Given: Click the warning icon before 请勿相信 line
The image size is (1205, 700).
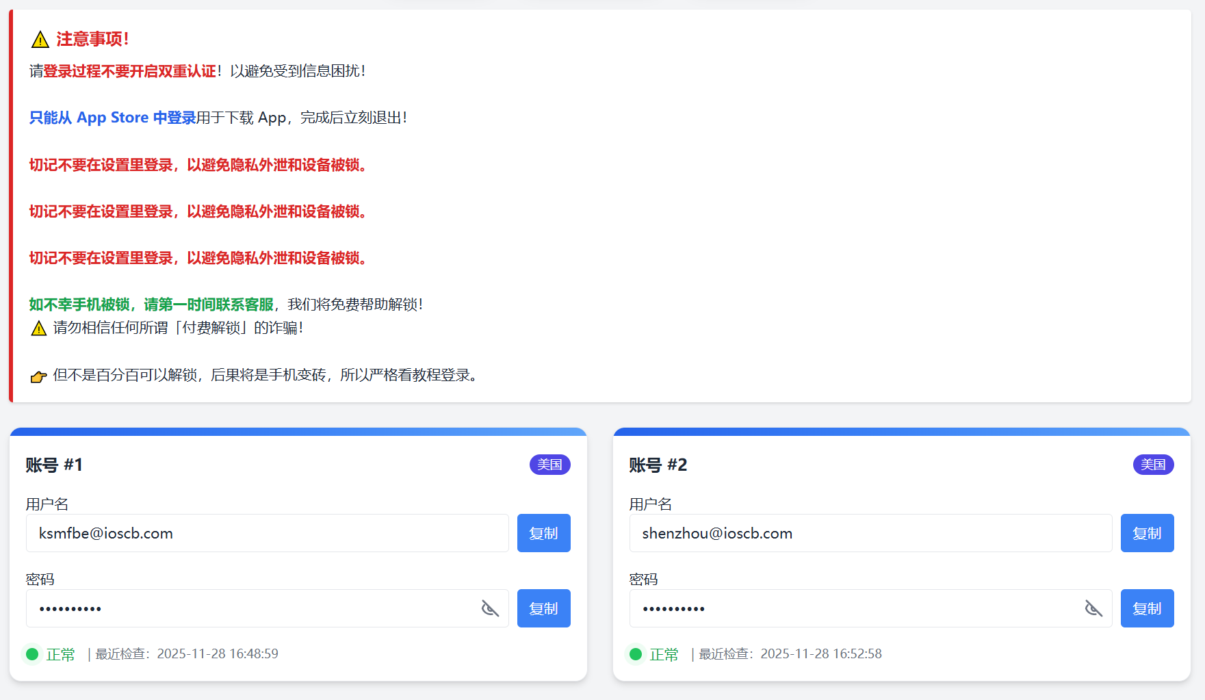Looking at the screenshot, I should pyautogui.click(x=39, y=328).
